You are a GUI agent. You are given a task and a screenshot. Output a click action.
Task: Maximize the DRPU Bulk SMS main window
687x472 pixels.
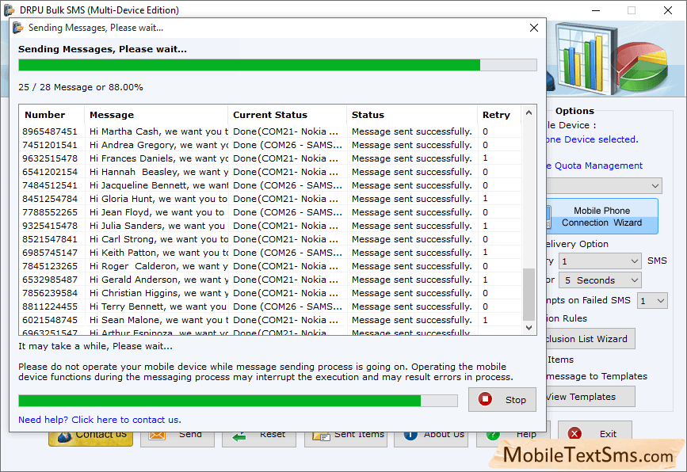[632, 10]
